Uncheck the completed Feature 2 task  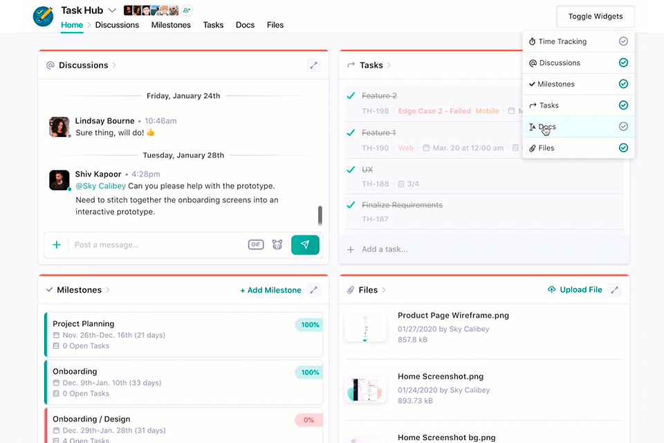351,96
